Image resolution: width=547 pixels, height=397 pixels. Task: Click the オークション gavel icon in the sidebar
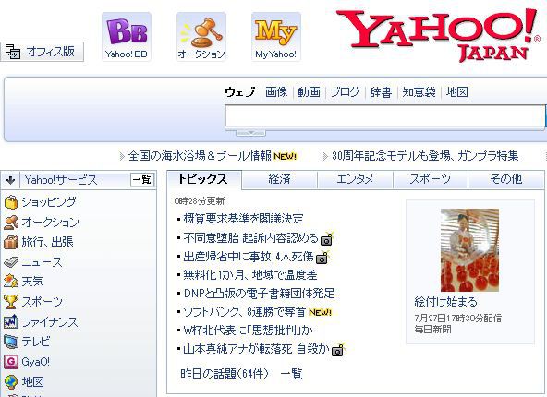[x=11, y=223]
